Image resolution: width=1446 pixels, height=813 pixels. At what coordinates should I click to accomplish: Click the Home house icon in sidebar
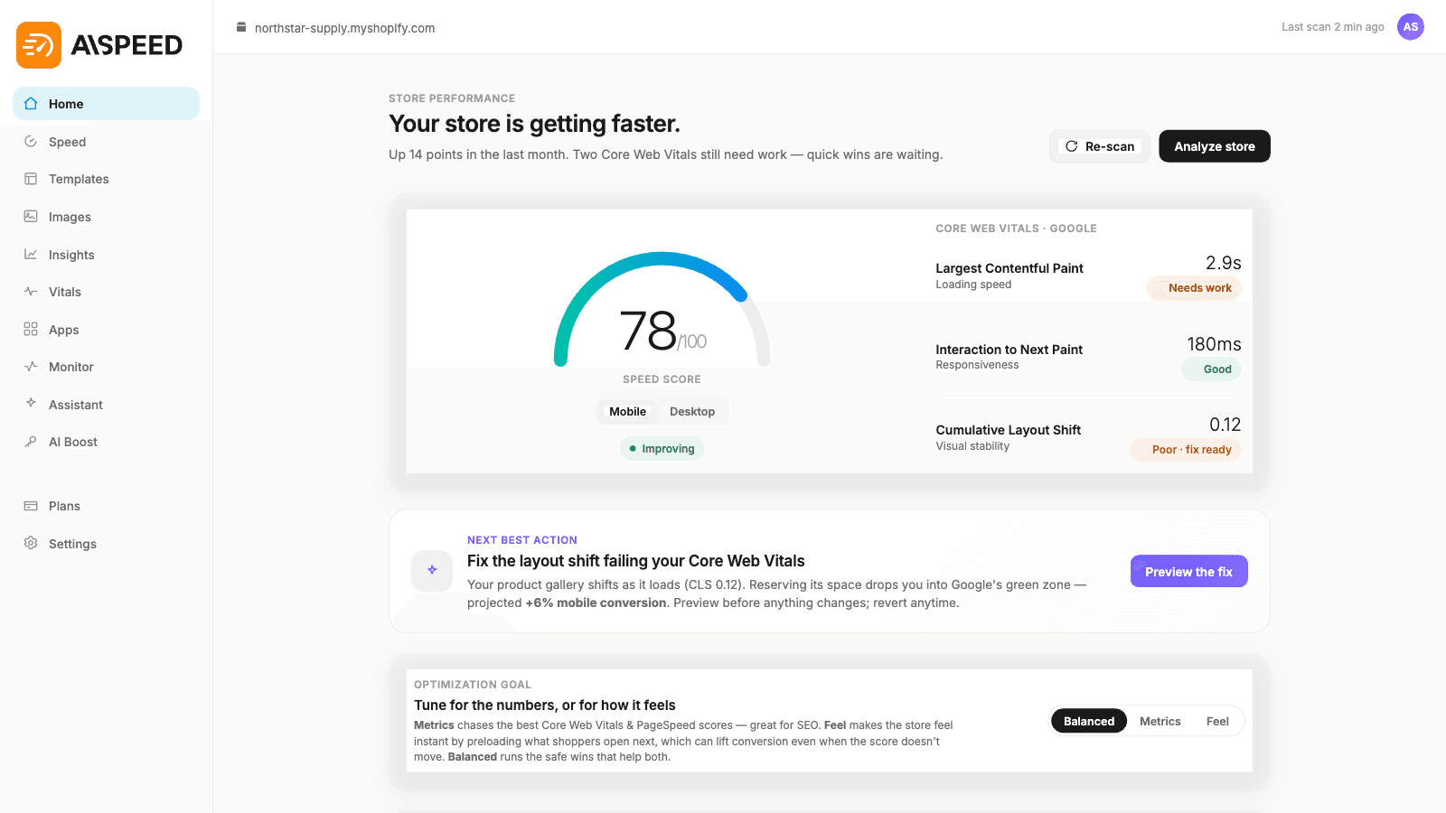[x=31, y=103]
